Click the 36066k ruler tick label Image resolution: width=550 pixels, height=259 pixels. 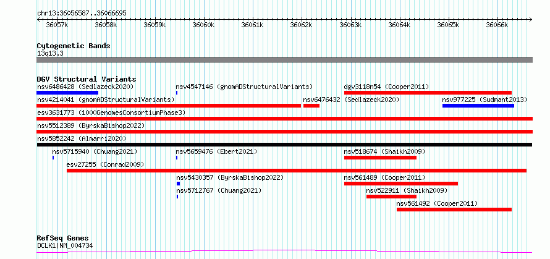click(497, 25)
